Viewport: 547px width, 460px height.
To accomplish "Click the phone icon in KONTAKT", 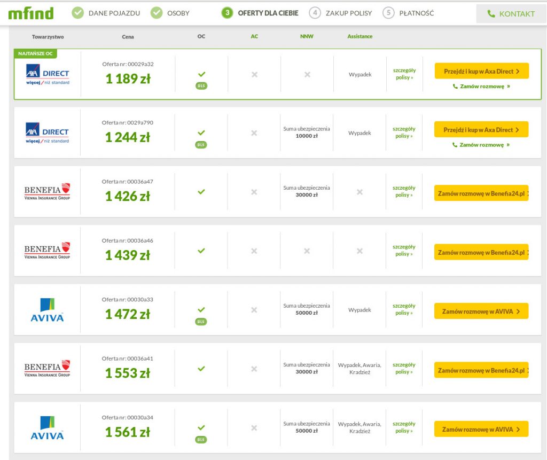I will pyautogui.click(x=491, y=13).
